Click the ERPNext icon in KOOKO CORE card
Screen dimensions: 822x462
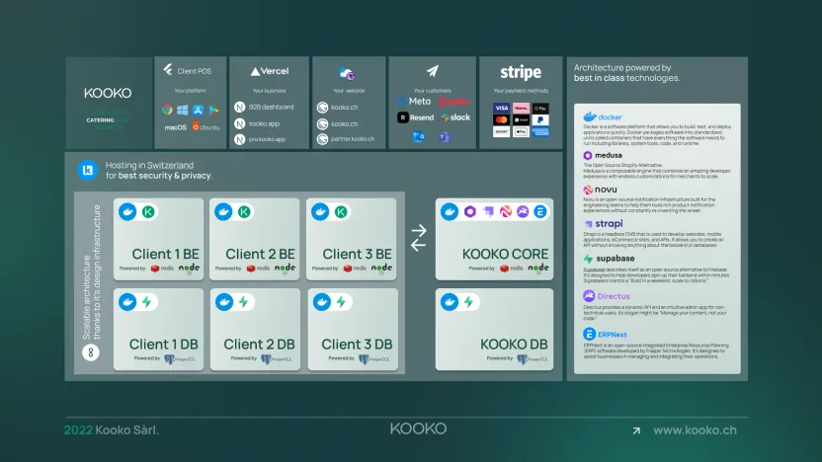pyautogui.click(x=540, y=211)
